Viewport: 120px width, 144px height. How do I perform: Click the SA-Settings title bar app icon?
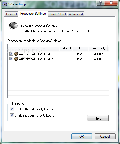pos(5,4)
